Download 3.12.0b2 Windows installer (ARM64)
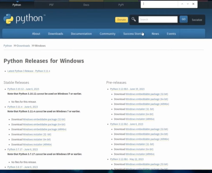This screenshot has height=173, width=212. coord(140,154)
